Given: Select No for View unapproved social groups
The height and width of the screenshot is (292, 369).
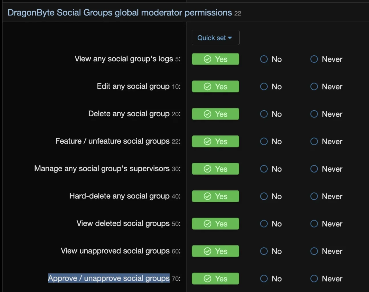Looking at the screenshot, I should point(271,251).
